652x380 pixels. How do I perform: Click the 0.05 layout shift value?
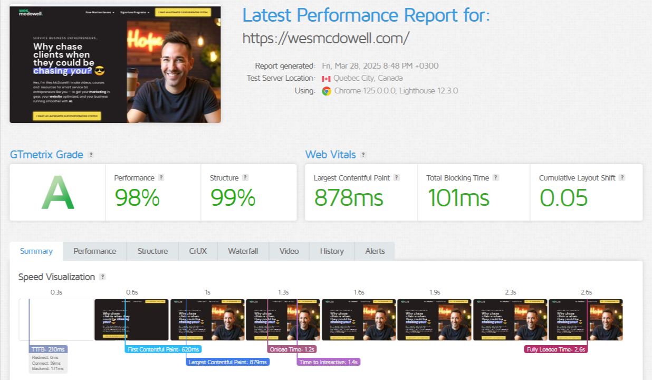(x=563, y=198)
